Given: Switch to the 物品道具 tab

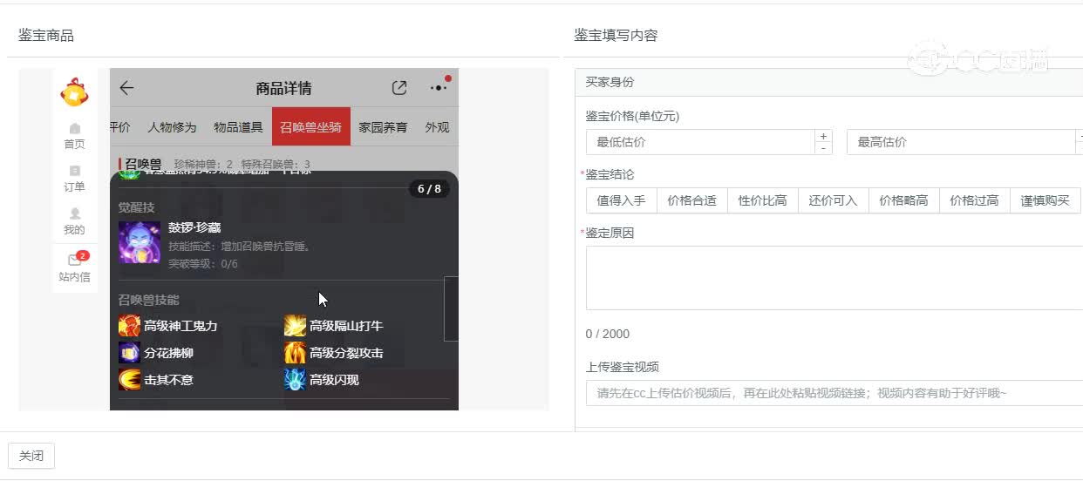Looking at the screenshot, I should 238,127.
